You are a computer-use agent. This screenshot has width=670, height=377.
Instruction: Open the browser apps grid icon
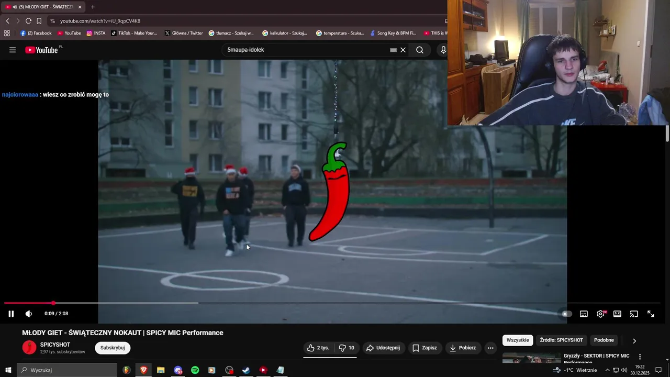pos(7,33)
